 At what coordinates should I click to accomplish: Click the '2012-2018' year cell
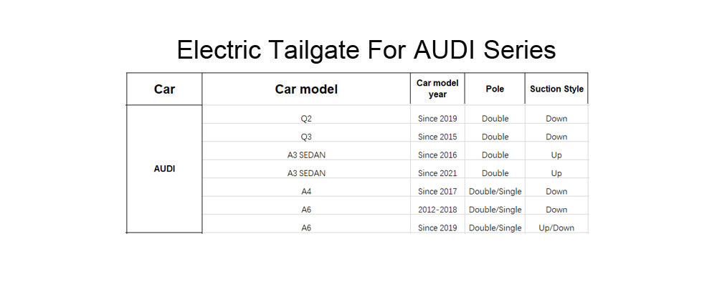tap(437, 210)
